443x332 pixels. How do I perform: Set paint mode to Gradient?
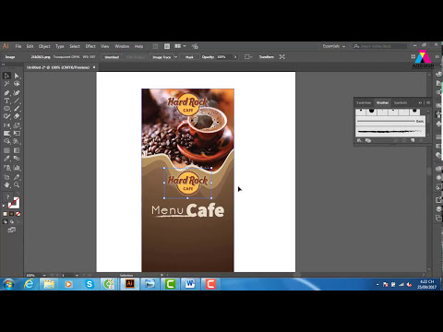[x=12, y=214]
